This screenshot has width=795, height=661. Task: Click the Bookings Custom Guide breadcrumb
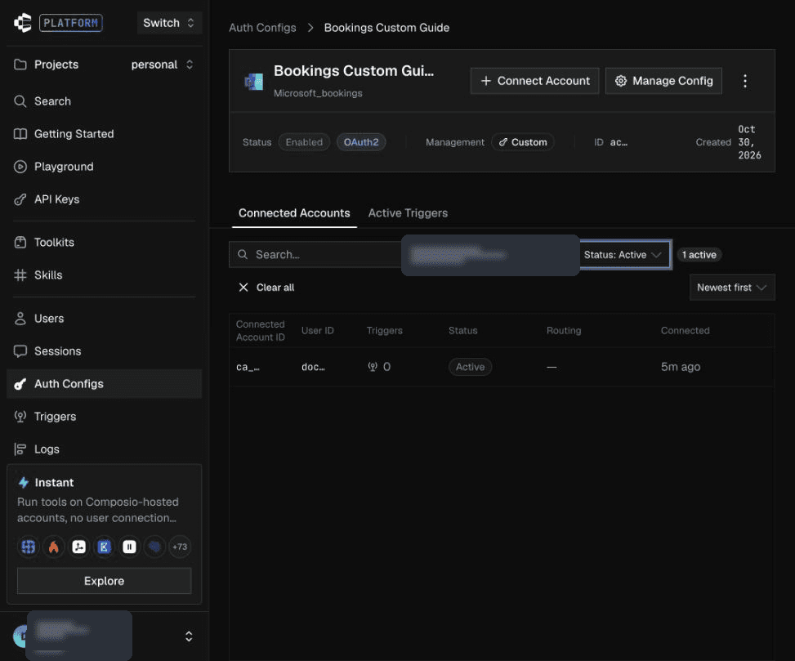(x=386, y=28)
